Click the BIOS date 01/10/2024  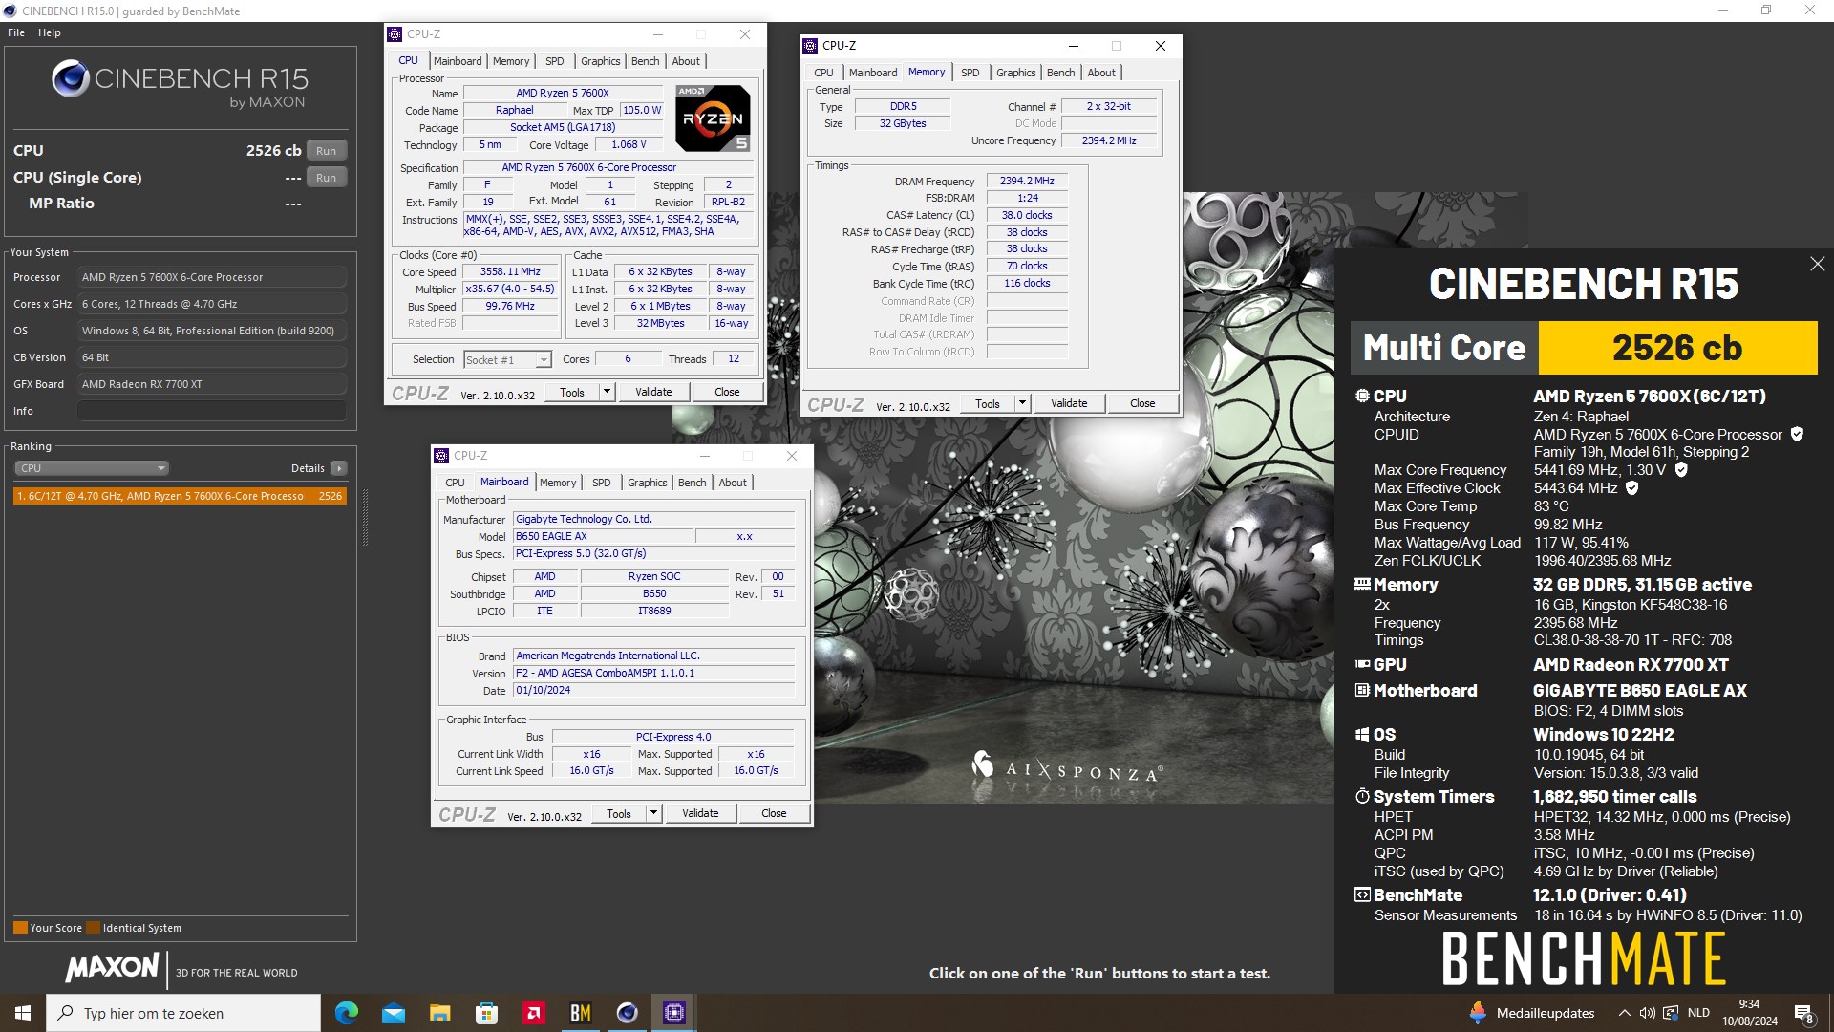coord(653,690)
